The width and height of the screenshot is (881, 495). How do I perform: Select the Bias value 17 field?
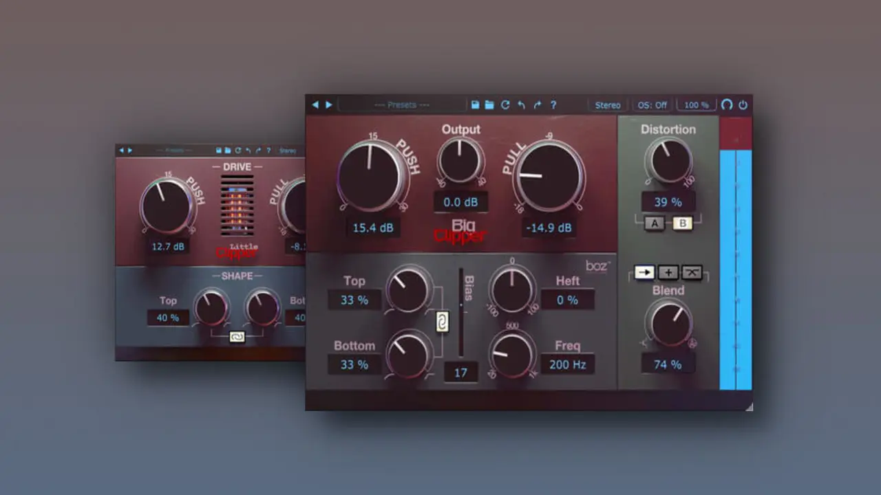click(461, 372)
